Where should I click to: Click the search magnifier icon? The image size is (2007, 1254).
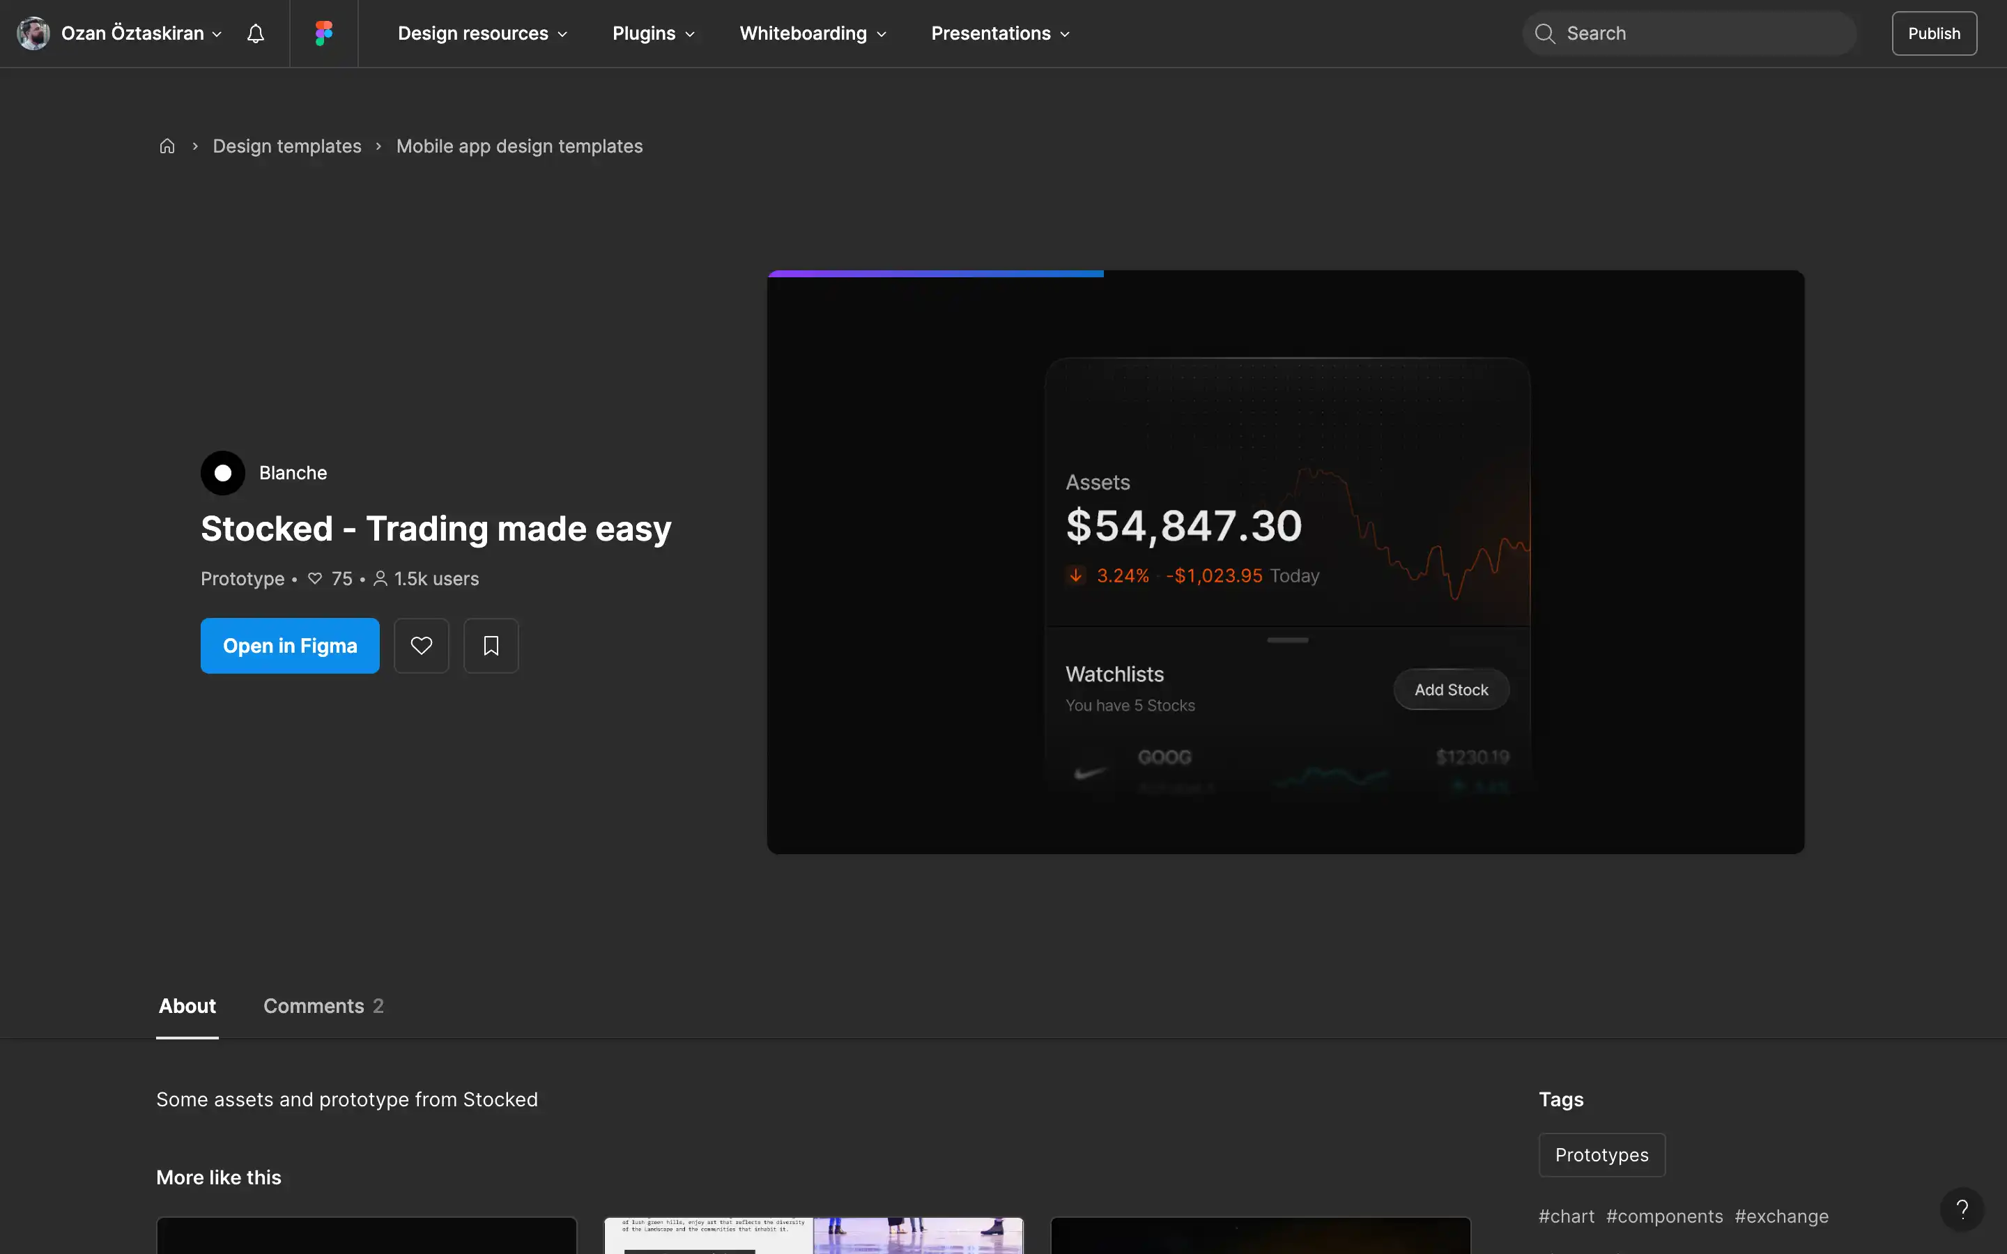(1544, 33)
